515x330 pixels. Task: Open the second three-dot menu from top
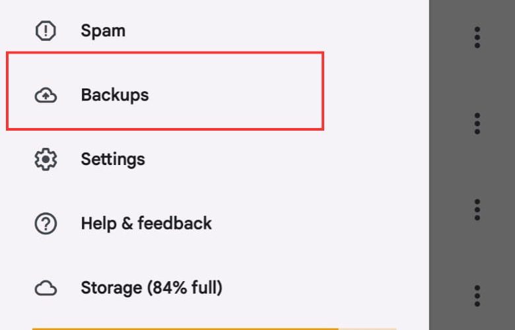477,123
